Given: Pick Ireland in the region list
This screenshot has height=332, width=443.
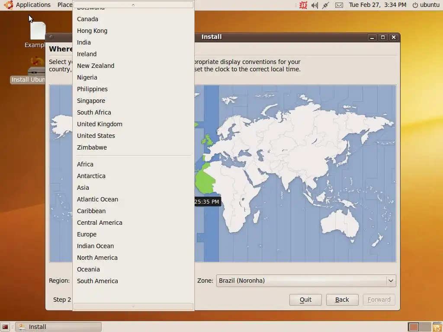Looking at the screenshot, I should click(x=133, y=54).
